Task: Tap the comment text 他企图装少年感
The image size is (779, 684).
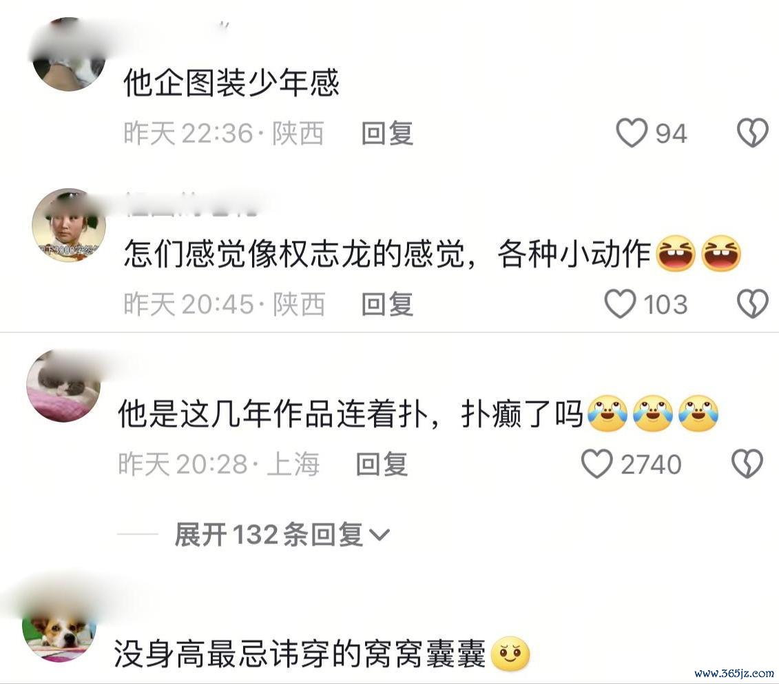Action: coord(231,82)
